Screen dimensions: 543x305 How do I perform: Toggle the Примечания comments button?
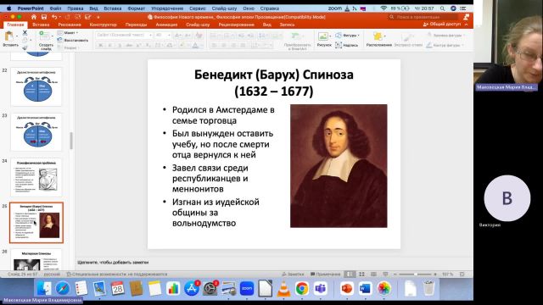point(325,274)
